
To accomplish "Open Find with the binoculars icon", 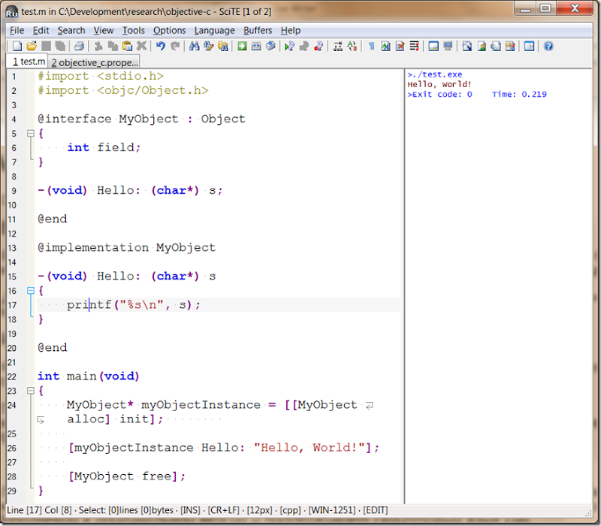I will coord(195,47).
